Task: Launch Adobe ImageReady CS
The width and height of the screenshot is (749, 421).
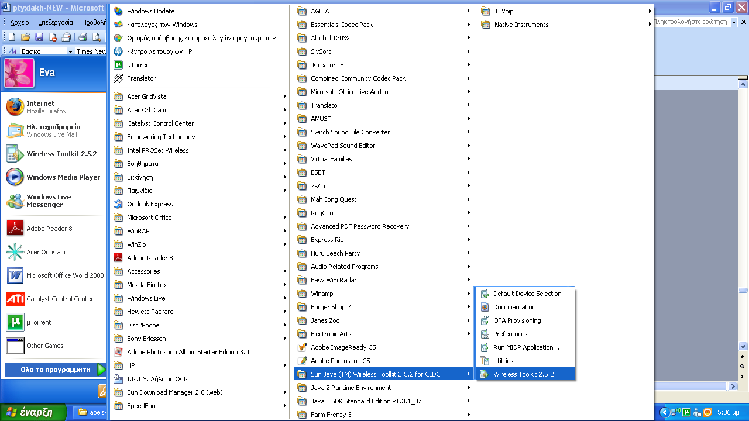Action: click(x=383, y=347)
